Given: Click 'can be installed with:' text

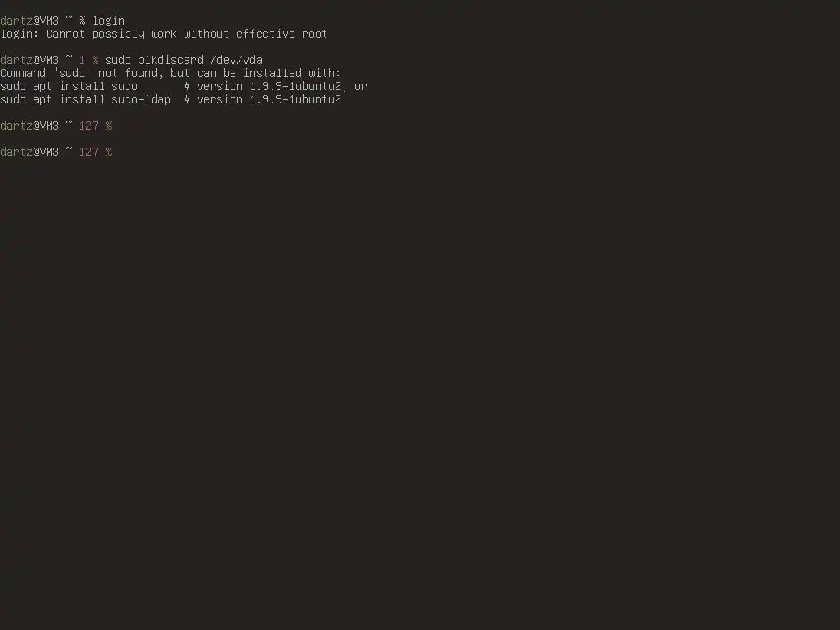Looking at the screenshot, I should pyautogui.click(x=268, y=73).
